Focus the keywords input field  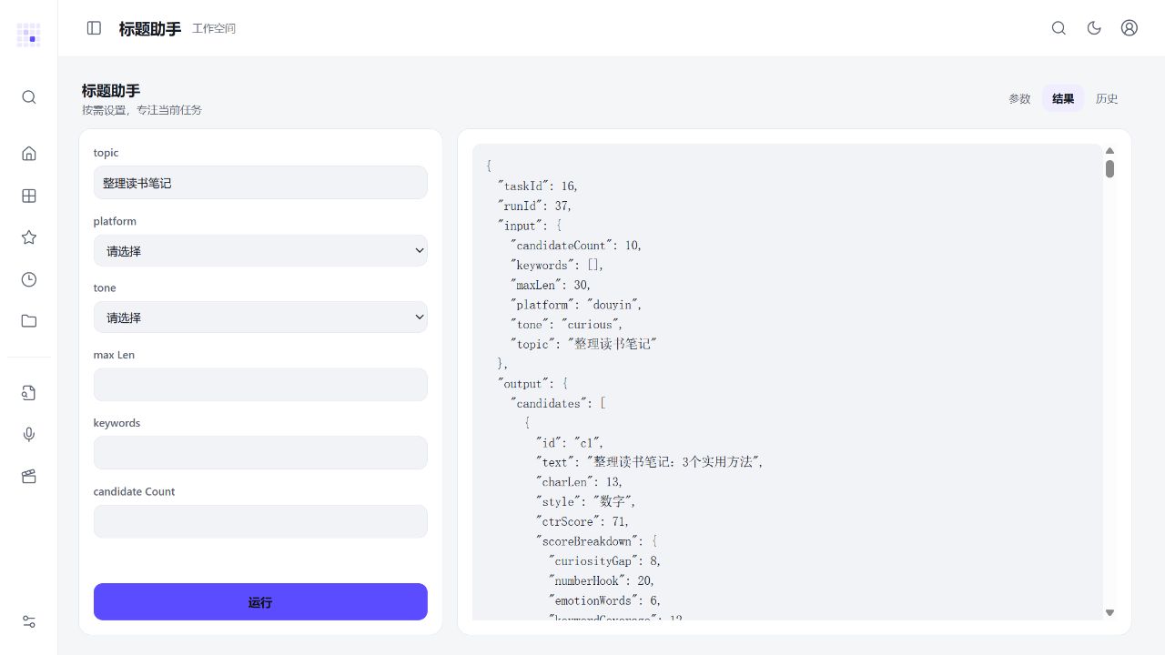tap(260, 453)
